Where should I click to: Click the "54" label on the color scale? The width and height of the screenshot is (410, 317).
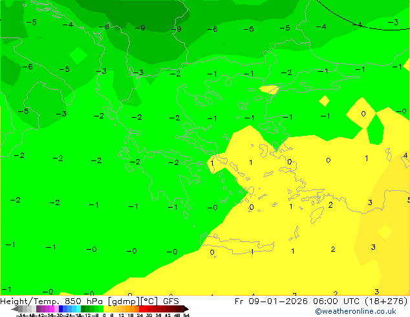(186, 315)
